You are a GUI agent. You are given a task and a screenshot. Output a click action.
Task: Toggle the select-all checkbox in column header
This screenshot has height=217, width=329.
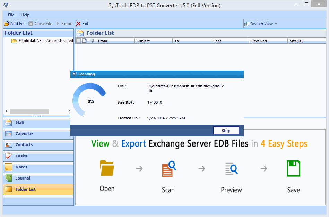point(78,41)
